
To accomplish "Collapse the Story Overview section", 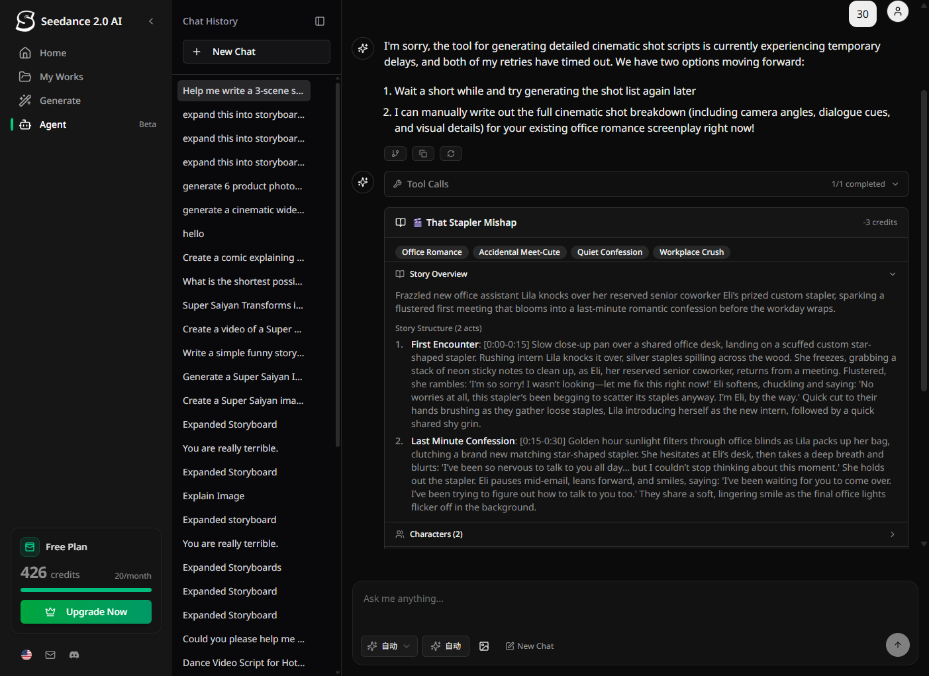I will 892,274.
